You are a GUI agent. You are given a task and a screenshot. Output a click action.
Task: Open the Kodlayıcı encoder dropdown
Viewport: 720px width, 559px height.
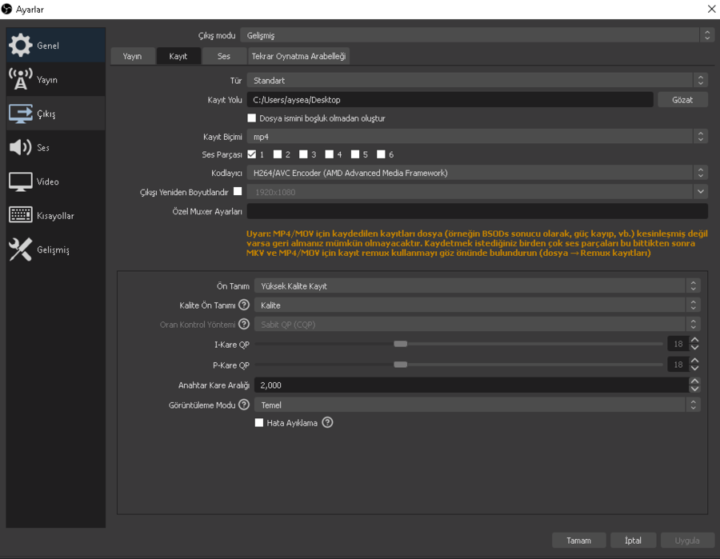477,173
